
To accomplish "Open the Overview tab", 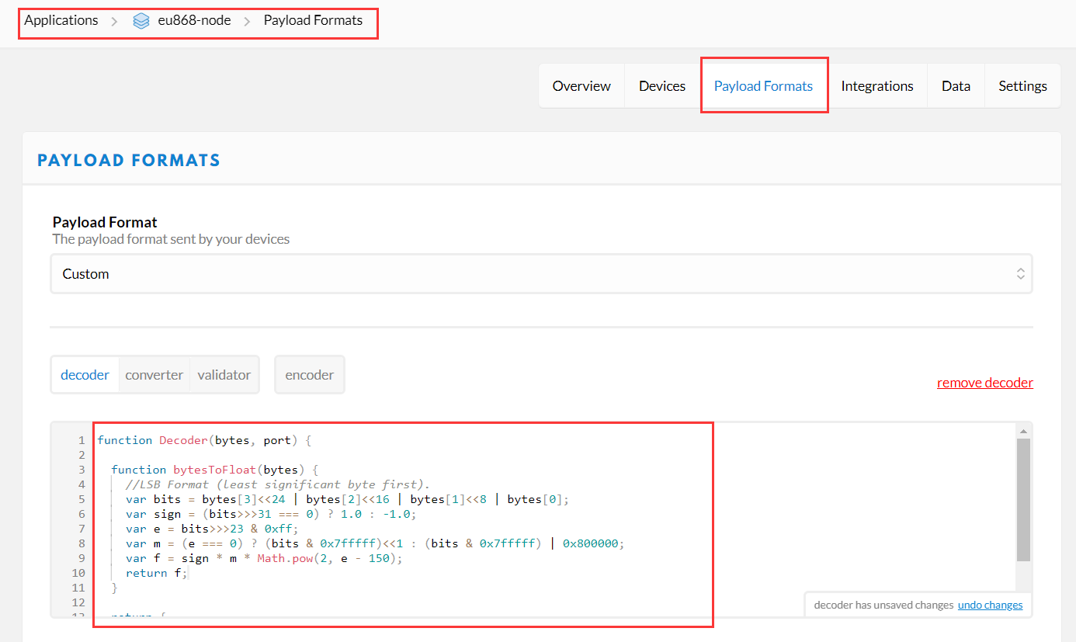I will (581, 86).
